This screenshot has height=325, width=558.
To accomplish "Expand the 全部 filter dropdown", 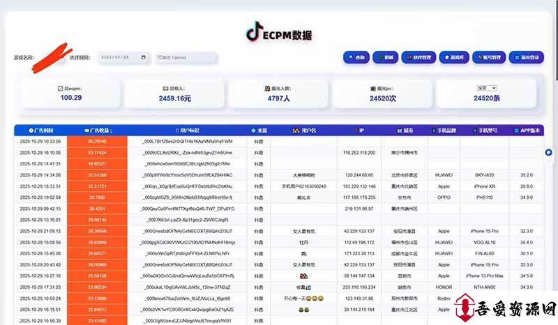I will pos(485,89).
